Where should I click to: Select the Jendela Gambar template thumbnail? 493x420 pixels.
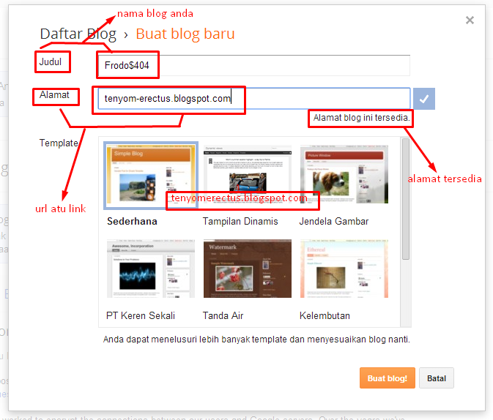pyautogui.click(x=344, y=174)
